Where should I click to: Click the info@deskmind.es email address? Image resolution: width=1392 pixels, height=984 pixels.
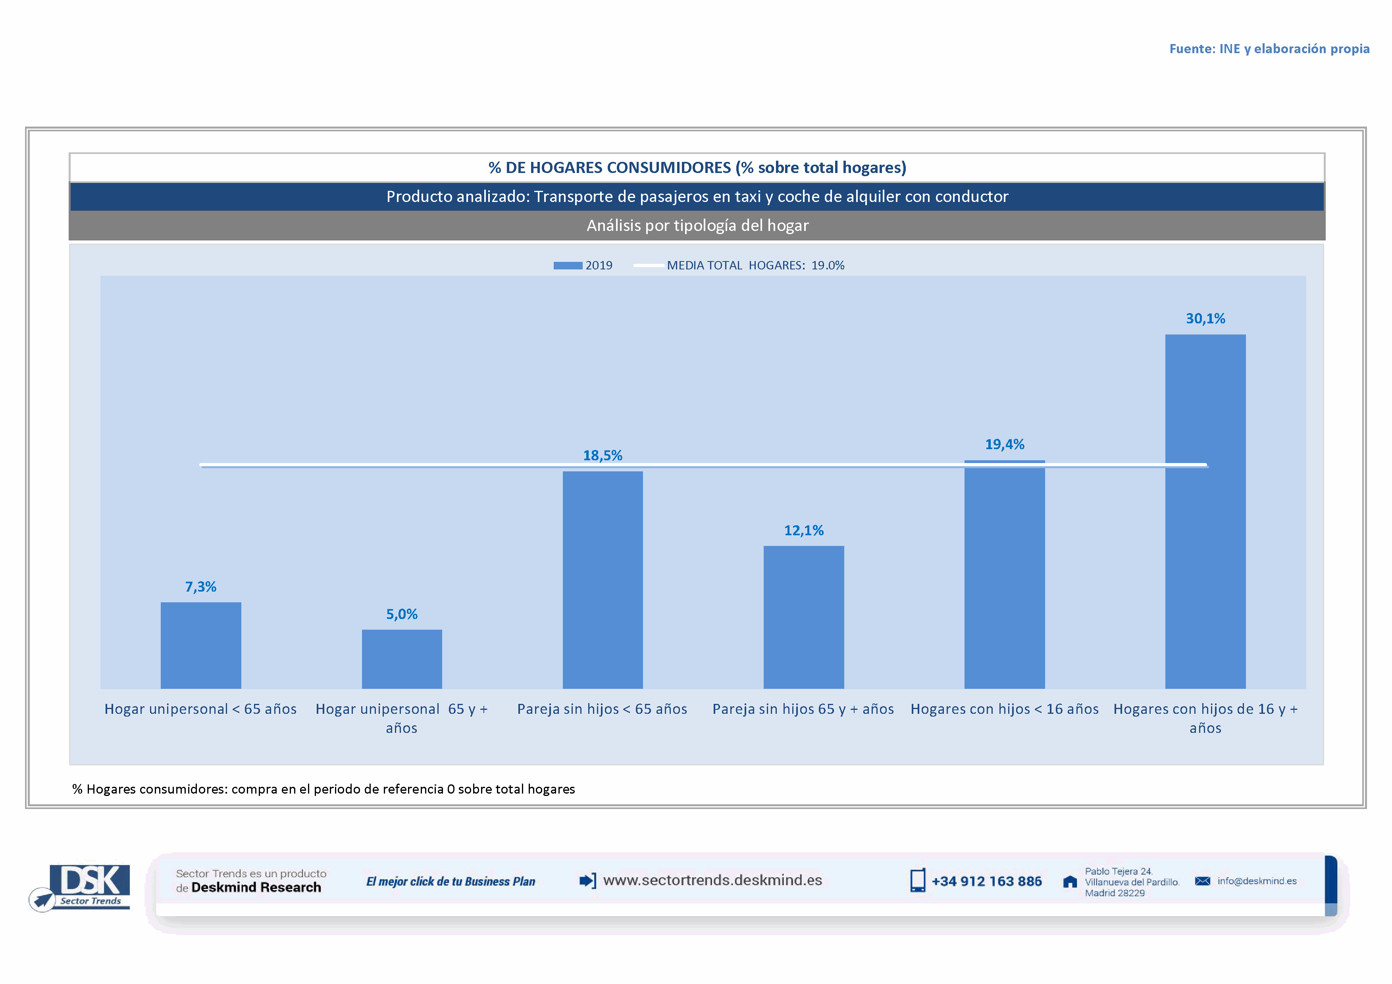[1257, 881]
